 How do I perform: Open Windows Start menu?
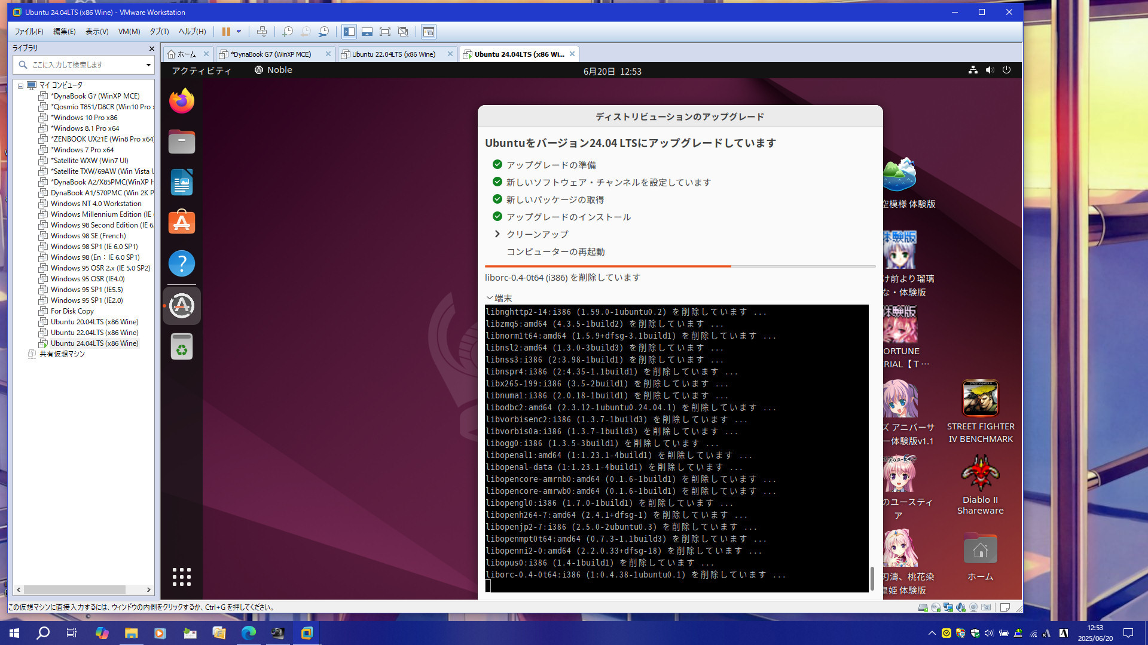(14, 633)
